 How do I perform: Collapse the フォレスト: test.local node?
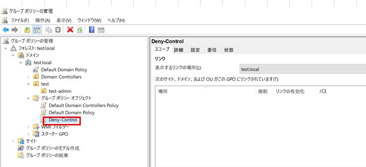point(6,49)
